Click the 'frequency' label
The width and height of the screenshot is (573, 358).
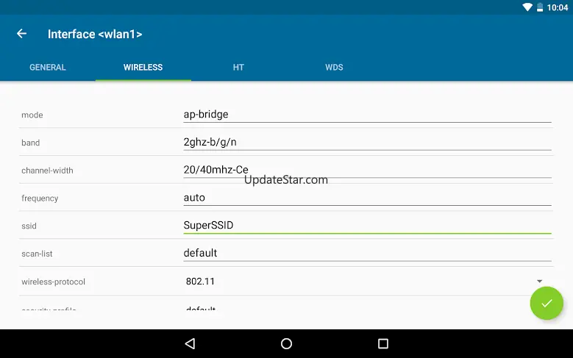[40, 198]
